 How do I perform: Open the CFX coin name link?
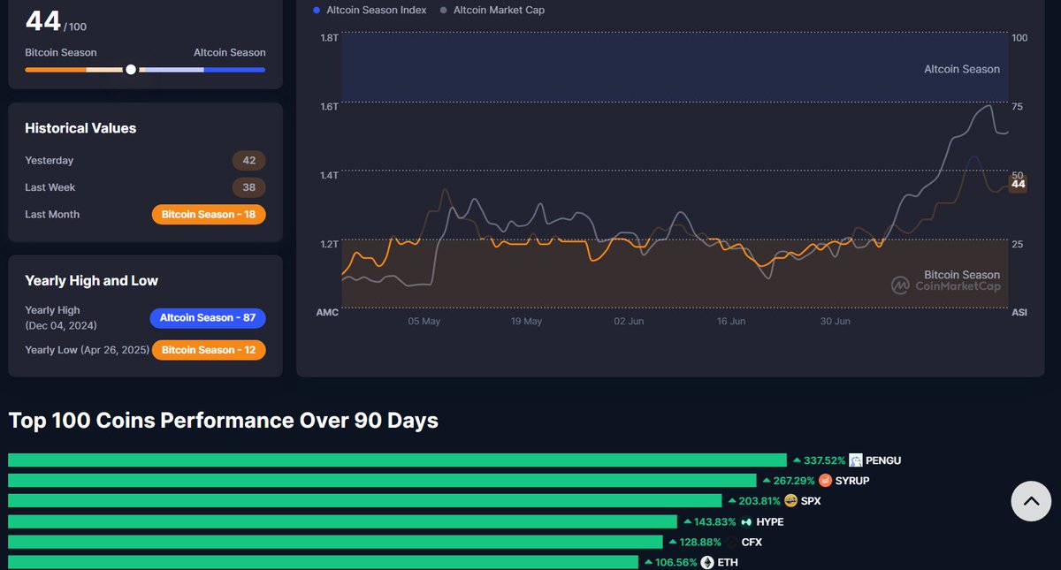click(752, 542)
